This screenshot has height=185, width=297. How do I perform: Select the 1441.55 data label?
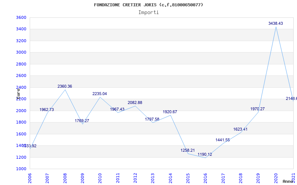click(222, 140)
